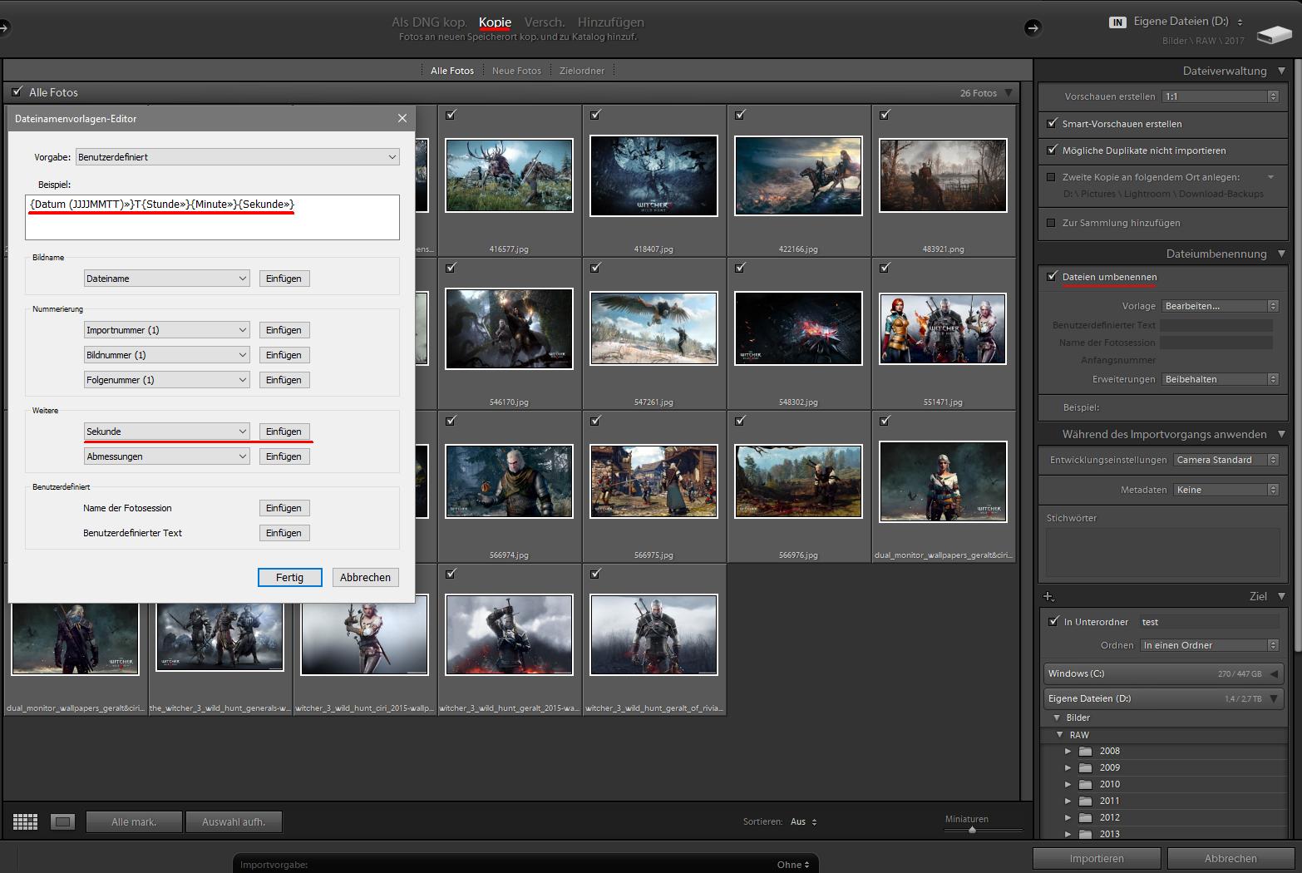Switch to Zielordner tab

(582, 71)
